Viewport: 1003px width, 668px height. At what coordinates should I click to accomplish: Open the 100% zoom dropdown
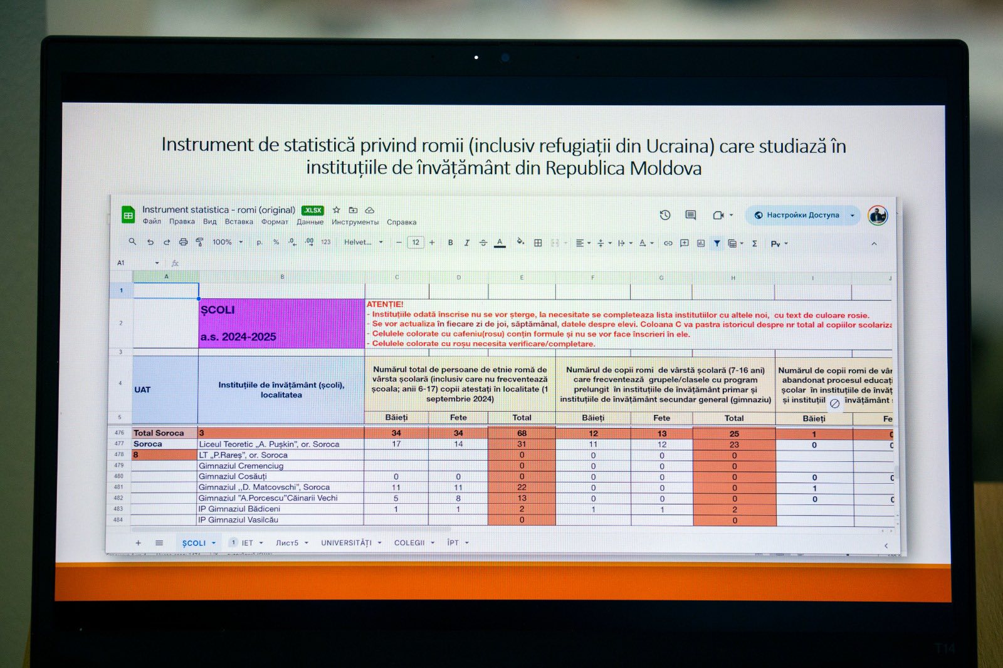click(227, 242)
